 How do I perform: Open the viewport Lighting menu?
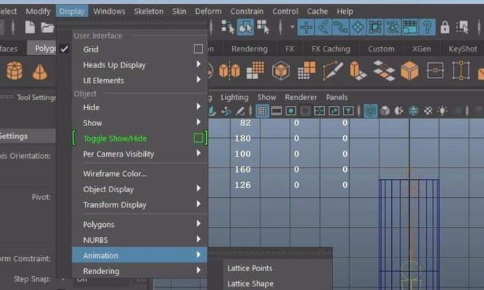point(234,97)
